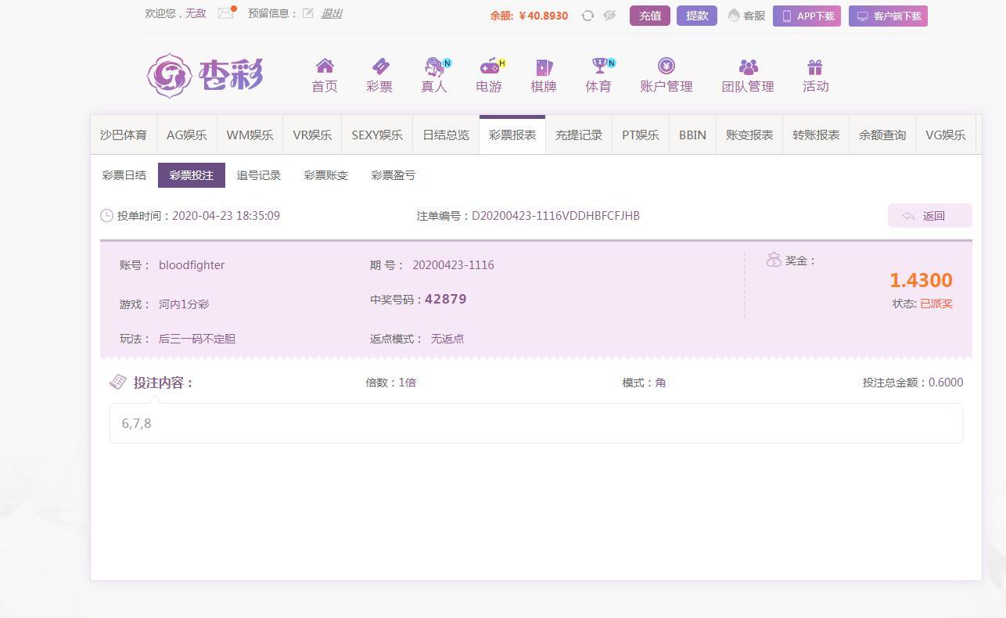Switch to the PT娱乐 tab
Screen dimensions: 1006x618
641,135
